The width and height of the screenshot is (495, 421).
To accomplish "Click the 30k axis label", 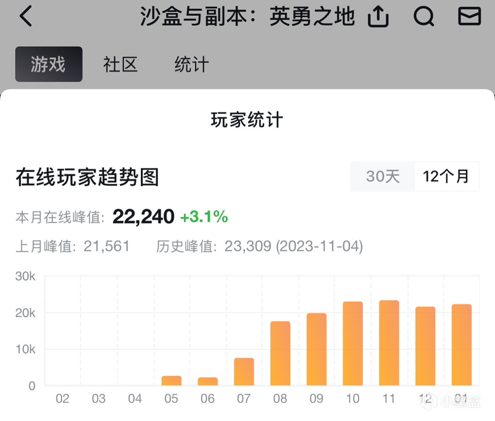I will click(x=25, y=276).
